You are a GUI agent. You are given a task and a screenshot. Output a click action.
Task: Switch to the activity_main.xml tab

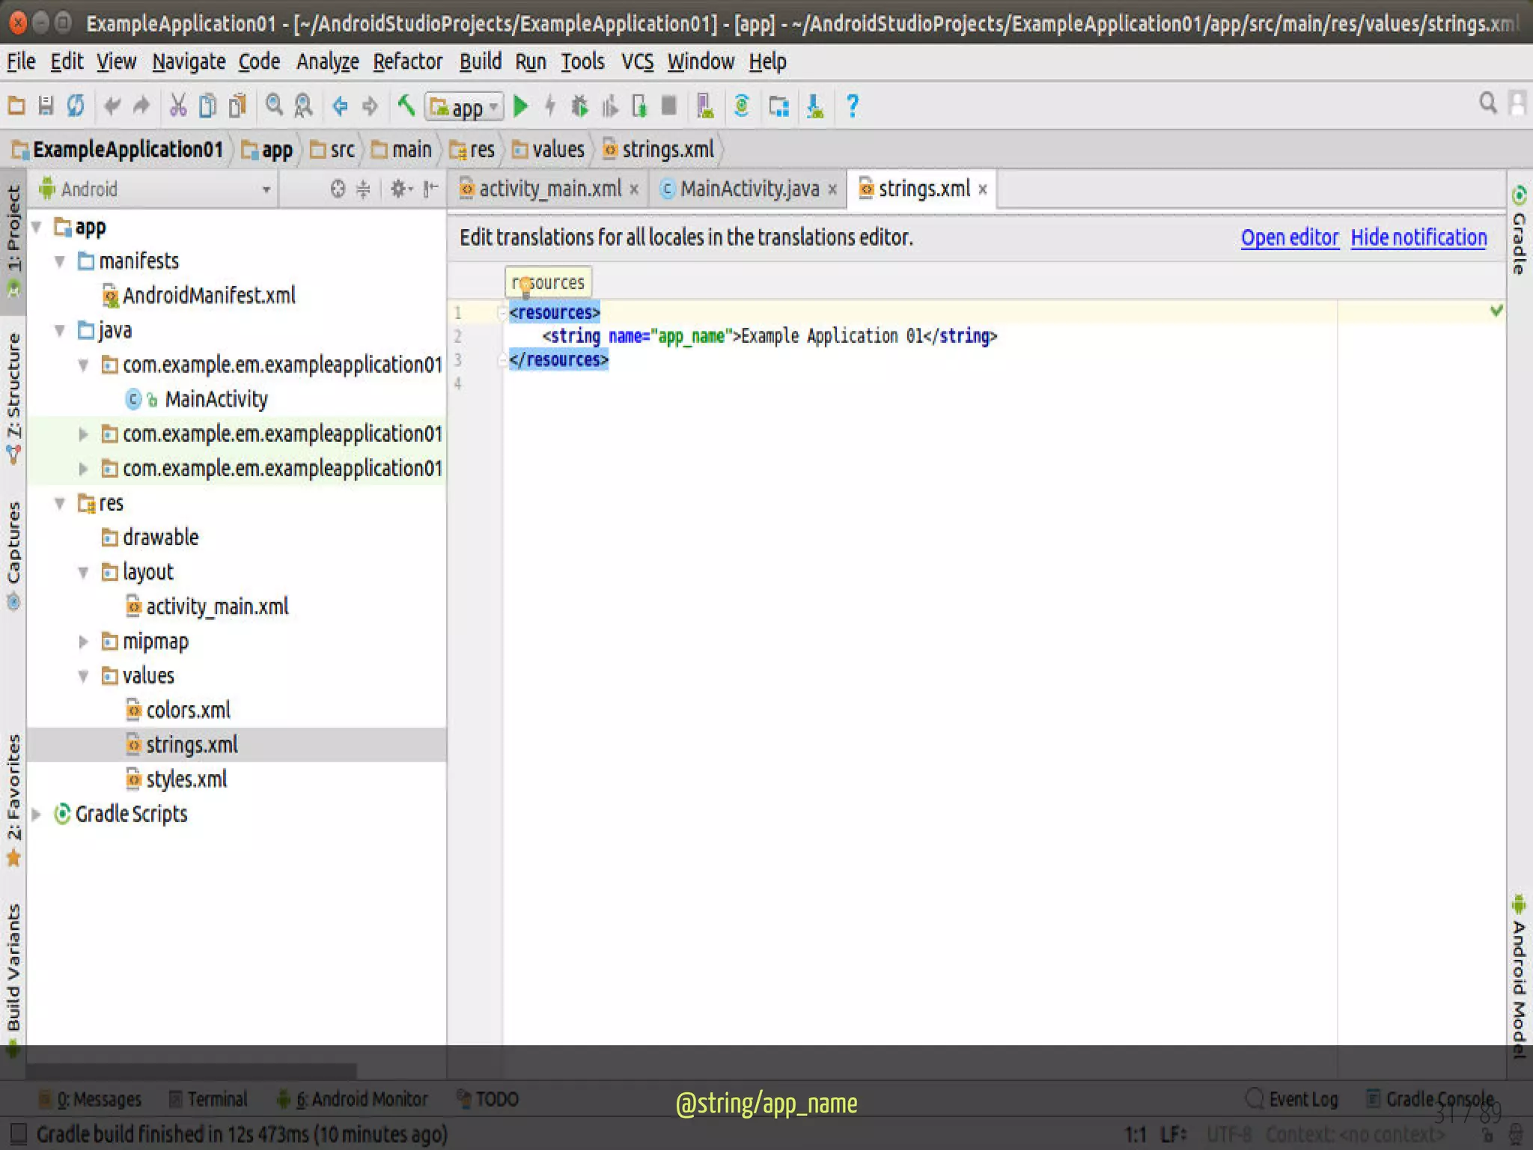[x=550, y=189]
